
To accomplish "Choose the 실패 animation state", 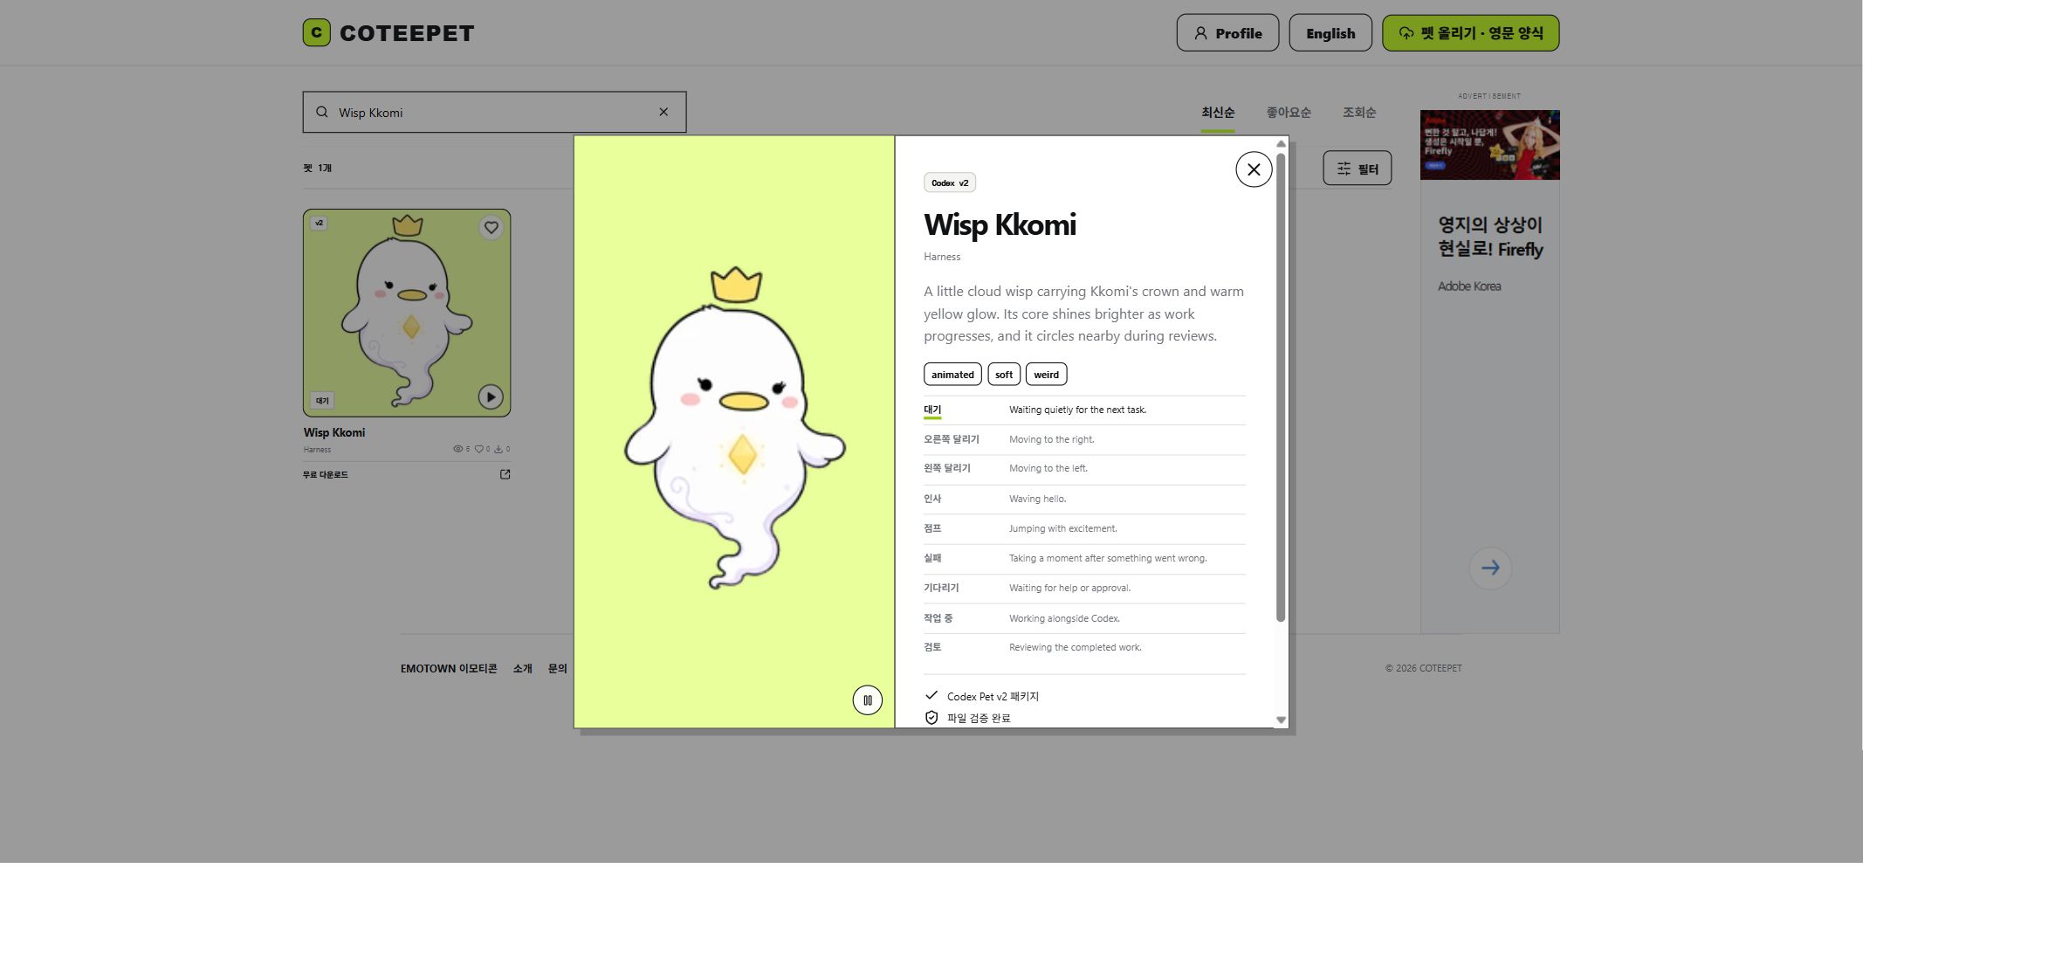I will 1084,558.
